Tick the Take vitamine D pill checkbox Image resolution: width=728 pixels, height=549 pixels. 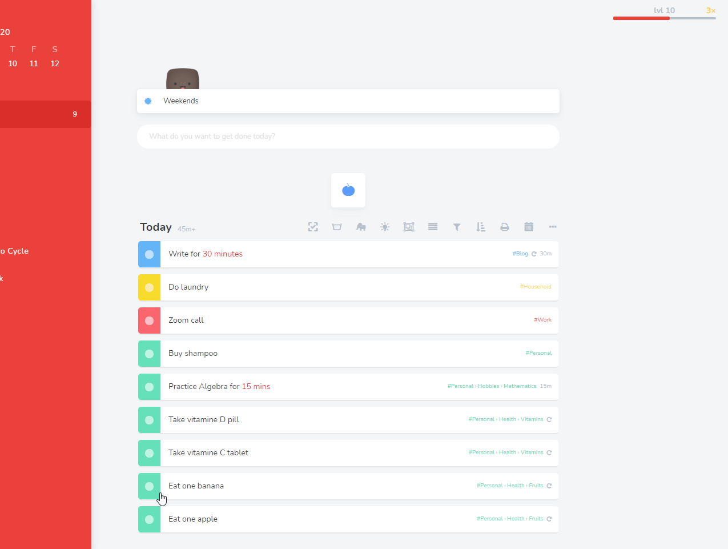coord(149,420)
